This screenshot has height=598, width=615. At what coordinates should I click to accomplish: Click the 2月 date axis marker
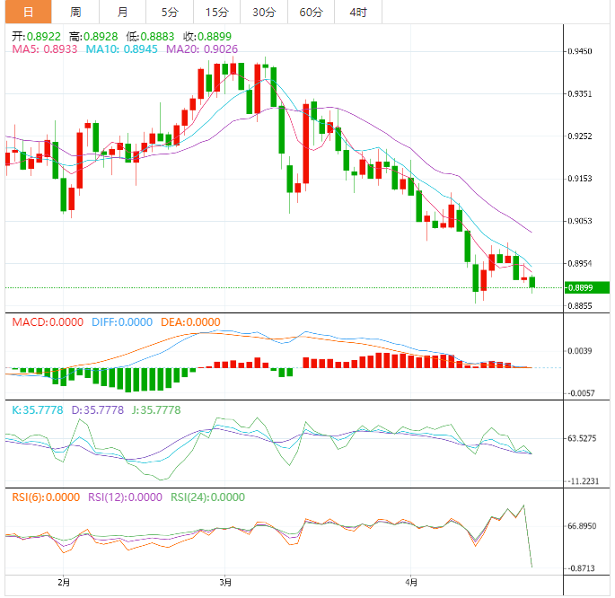click(x=63, y=583)
